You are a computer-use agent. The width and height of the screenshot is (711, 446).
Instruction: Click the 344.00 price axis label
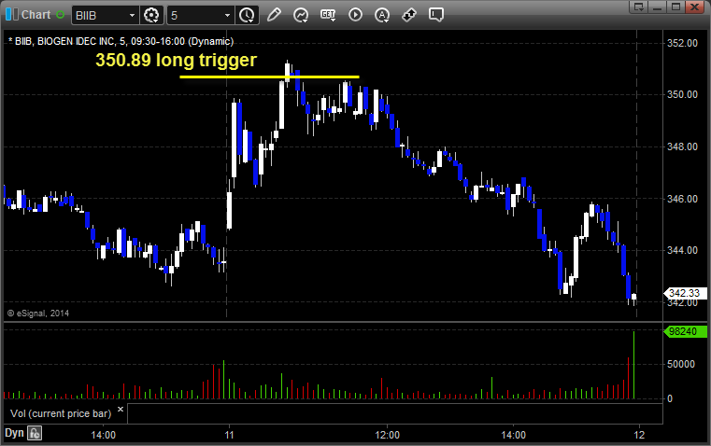tap(682, 250)
